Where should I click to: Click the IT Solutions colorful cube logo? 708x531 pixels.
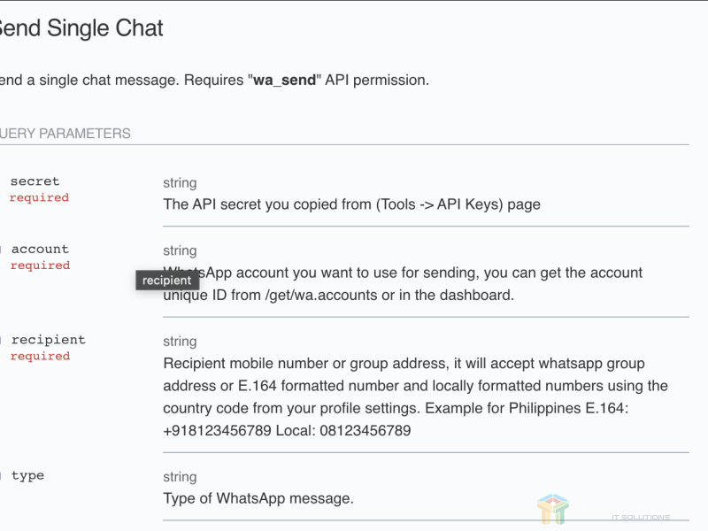553,509
